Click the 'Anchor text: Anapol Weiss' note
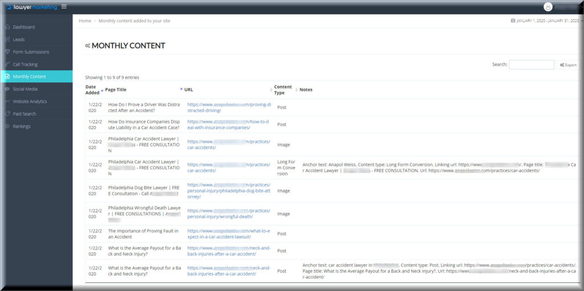 click(440, 167)
